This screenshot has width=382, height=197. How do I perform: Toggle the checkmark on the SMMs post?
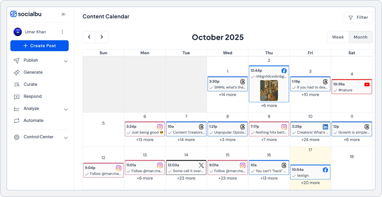pos(211,87)
